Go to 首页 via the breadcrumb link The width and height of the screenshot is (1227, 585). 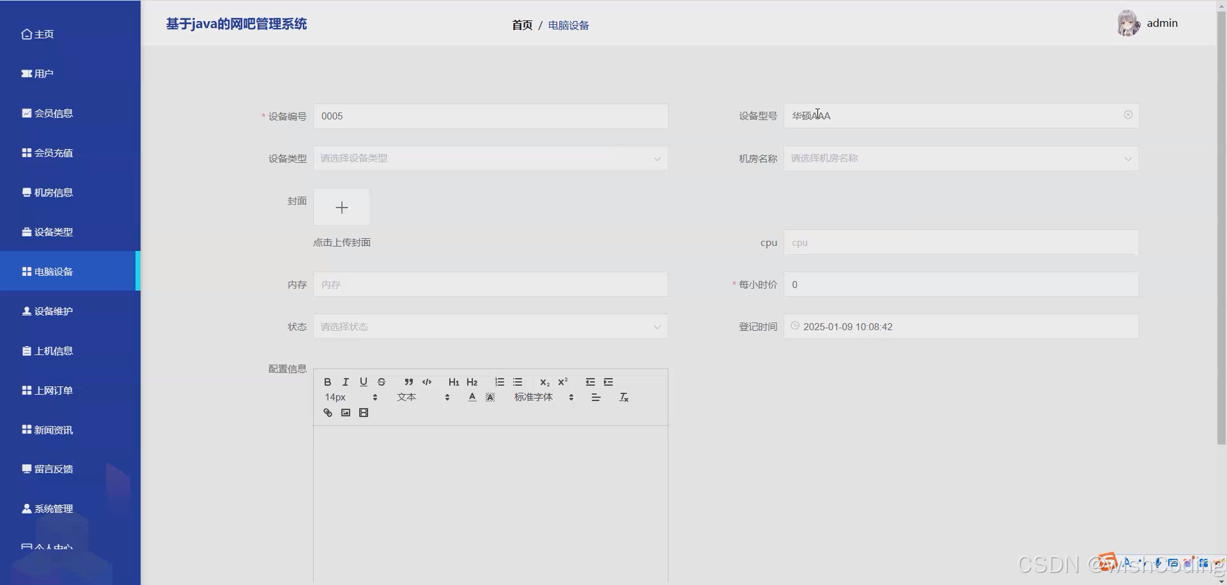click(521, 25)
